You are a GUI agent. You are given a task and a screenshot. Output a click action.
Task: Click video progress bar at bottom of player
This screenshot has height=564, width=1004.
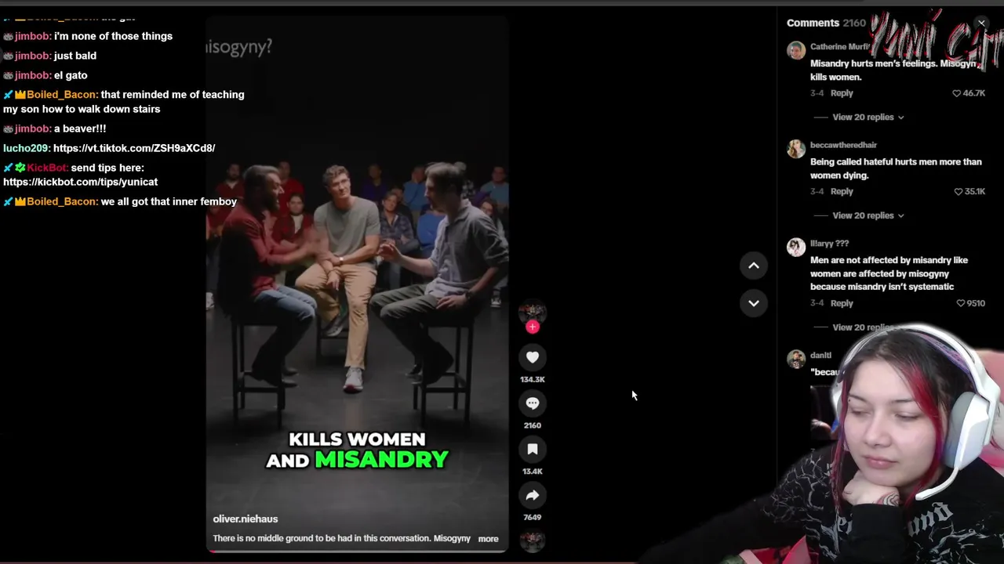[x=357, y=551]
